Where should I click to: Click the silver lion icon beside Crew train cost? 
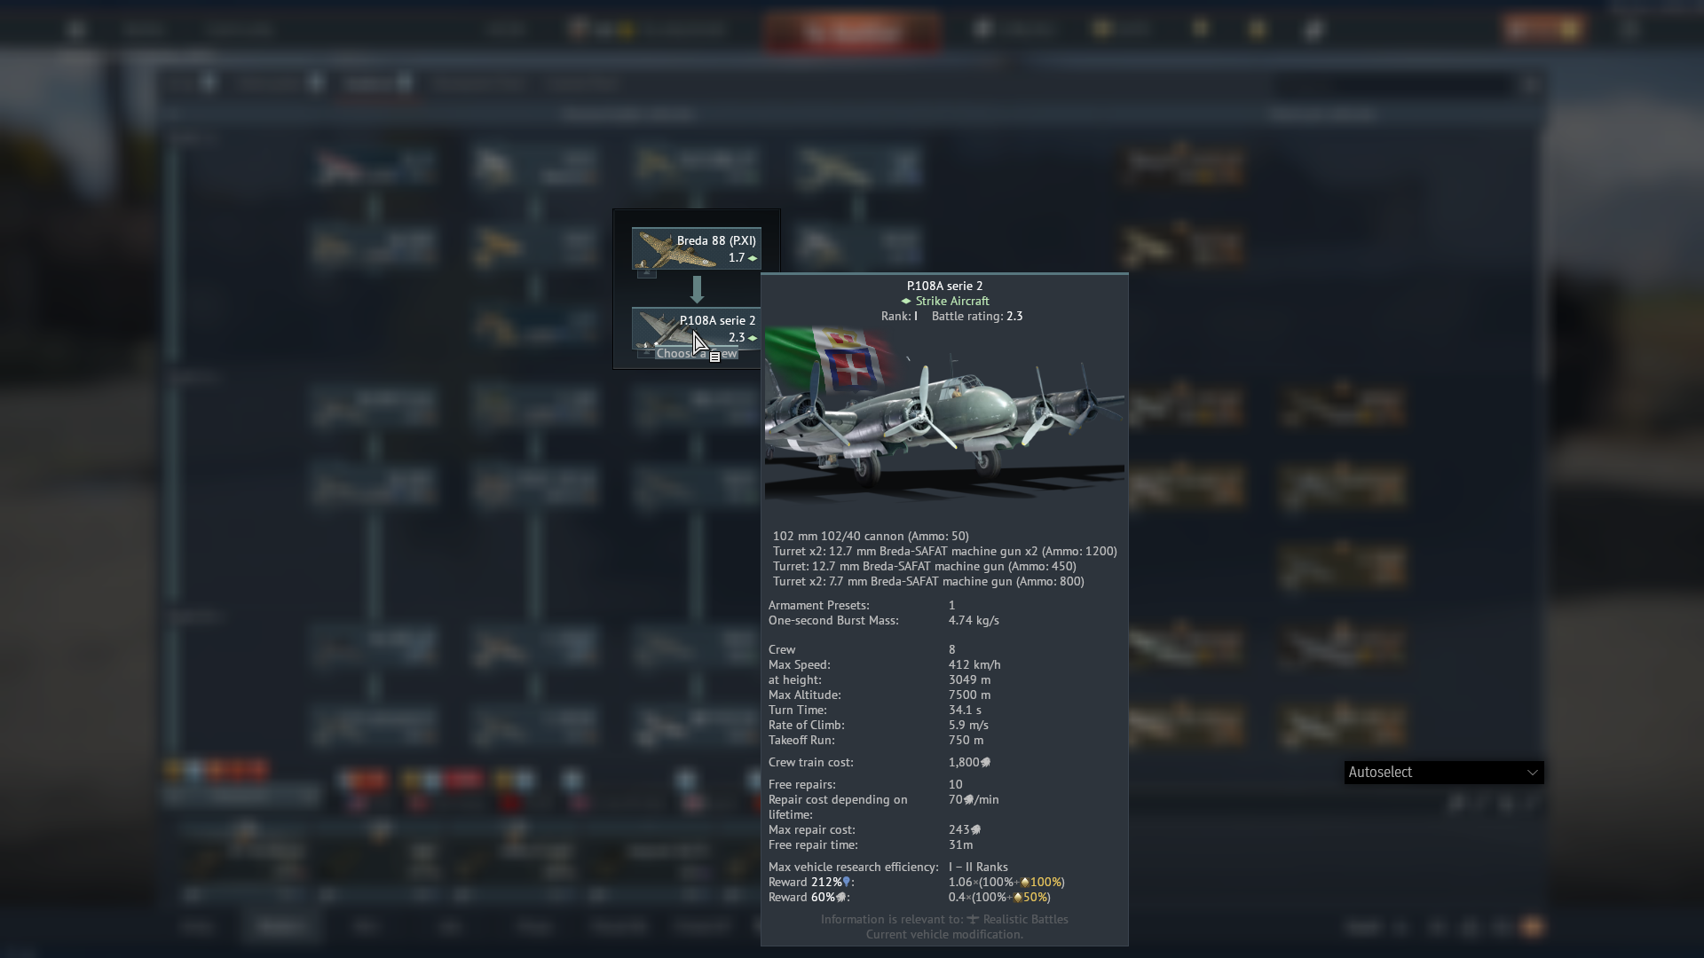click(x=985, y=763)
